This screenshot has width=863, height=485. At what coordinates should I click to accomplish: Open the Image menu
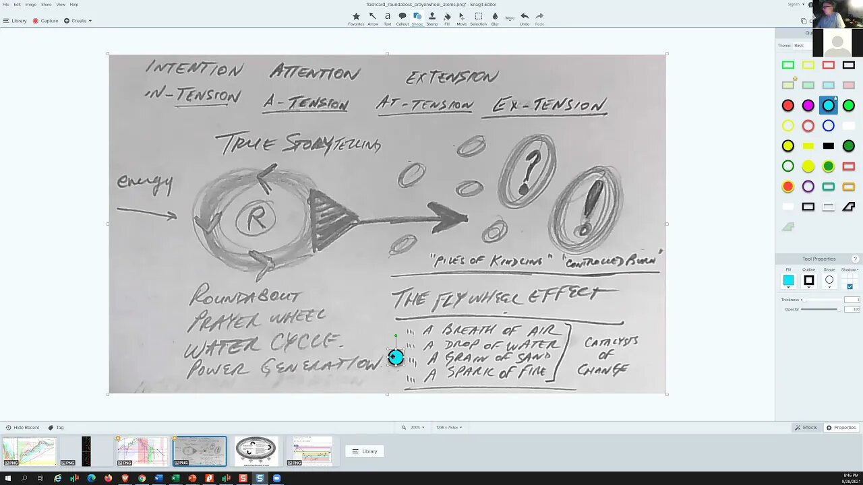click(x=31, y=5)
